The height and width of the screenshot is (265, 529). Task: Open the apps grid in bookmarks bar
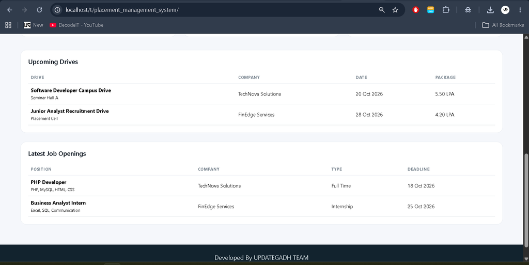(x=8, y=25)
